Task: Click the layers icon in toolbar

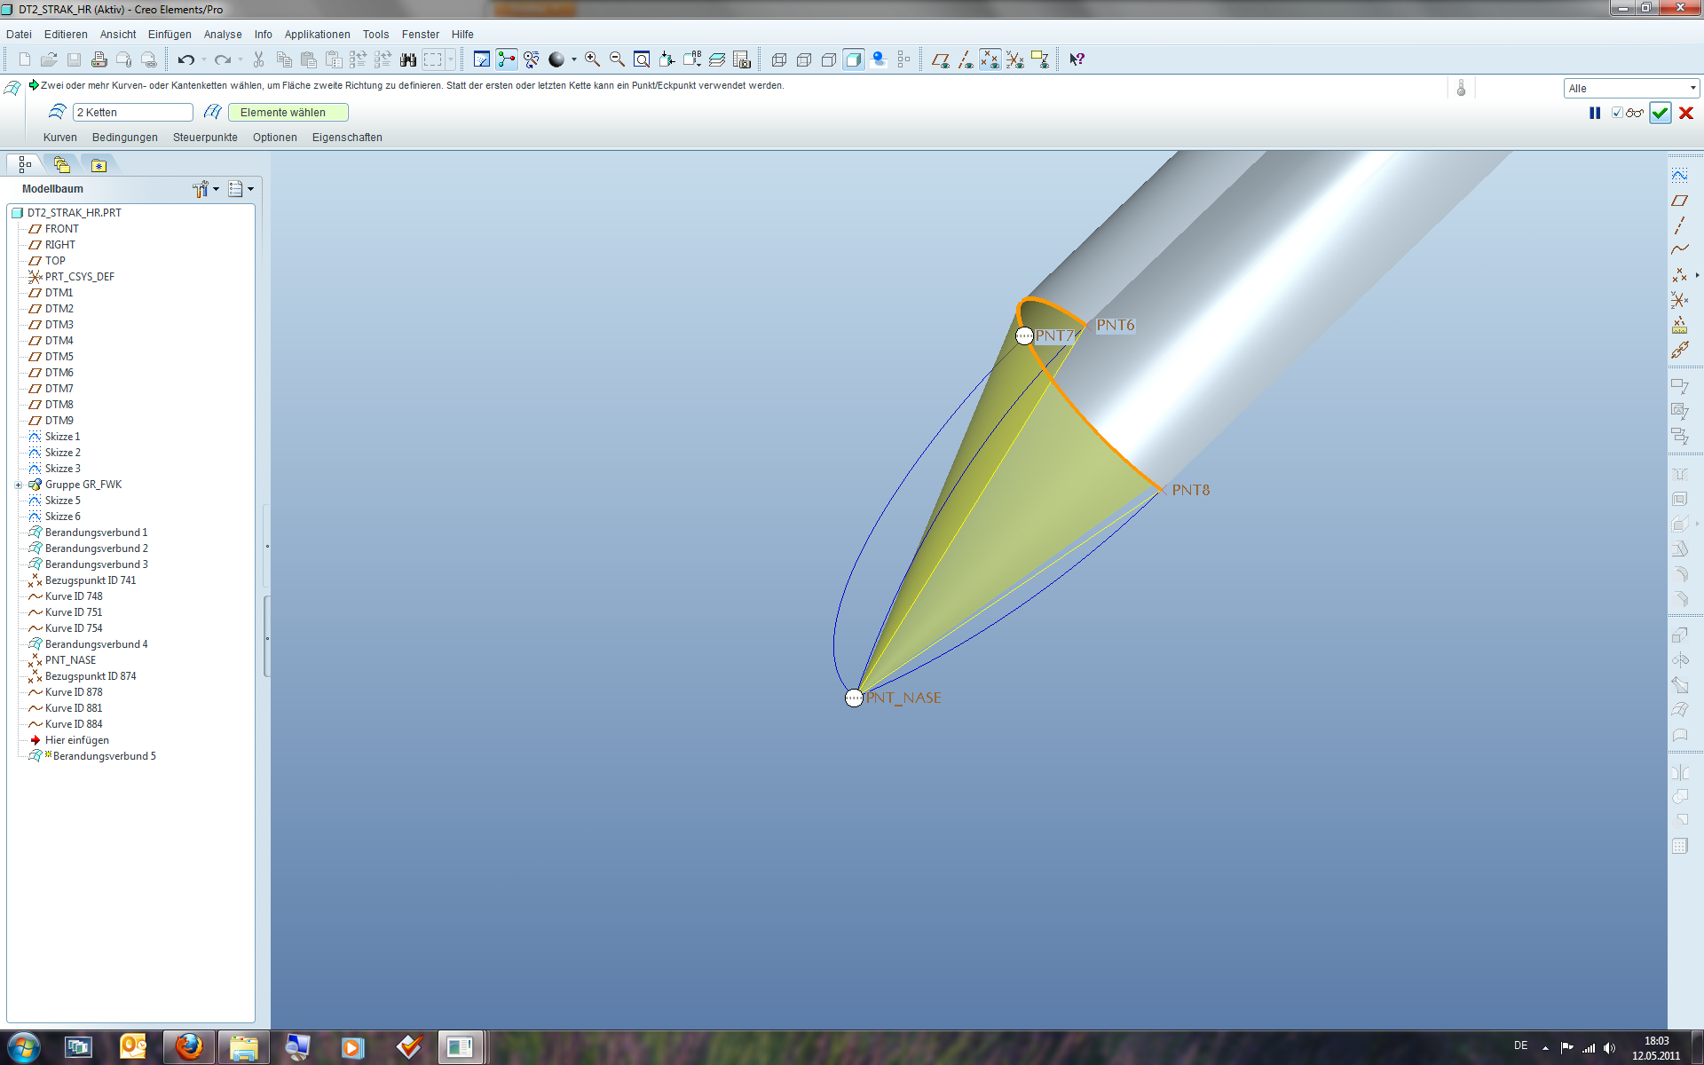Action: 717,59
